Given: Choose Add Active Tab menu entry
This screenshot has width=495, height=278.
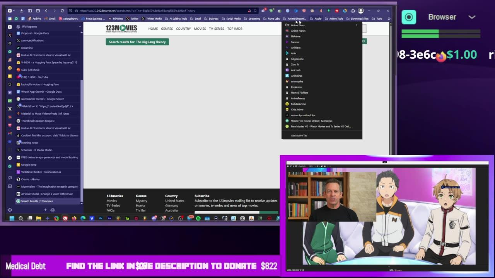Looking at the screenshot, I should tap(322, 136).
